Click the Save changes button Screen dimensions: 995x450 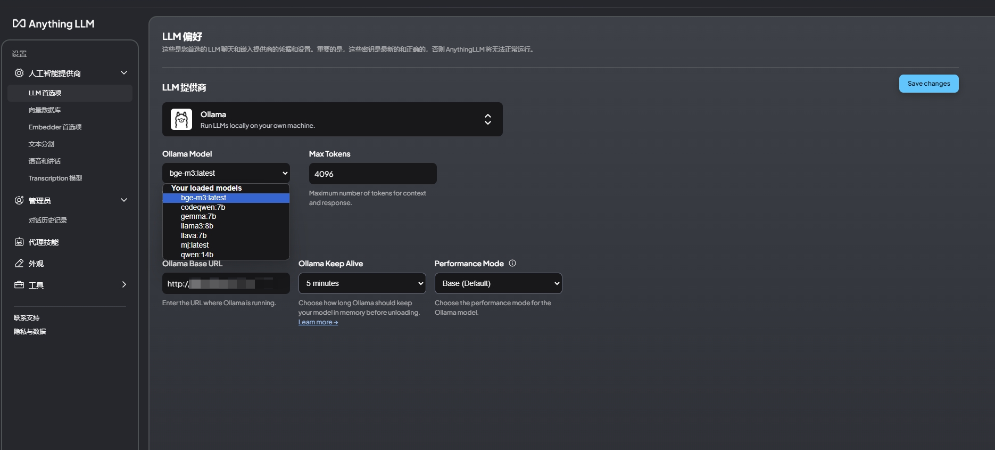pyautogui.click(x=928, y=84)
